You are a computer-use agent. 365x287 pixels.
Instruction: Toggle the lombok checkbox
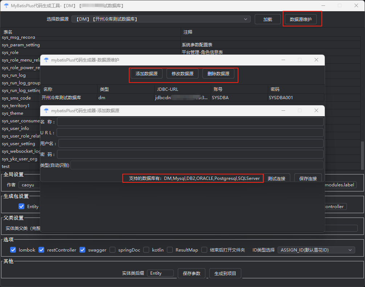point(13,250)
